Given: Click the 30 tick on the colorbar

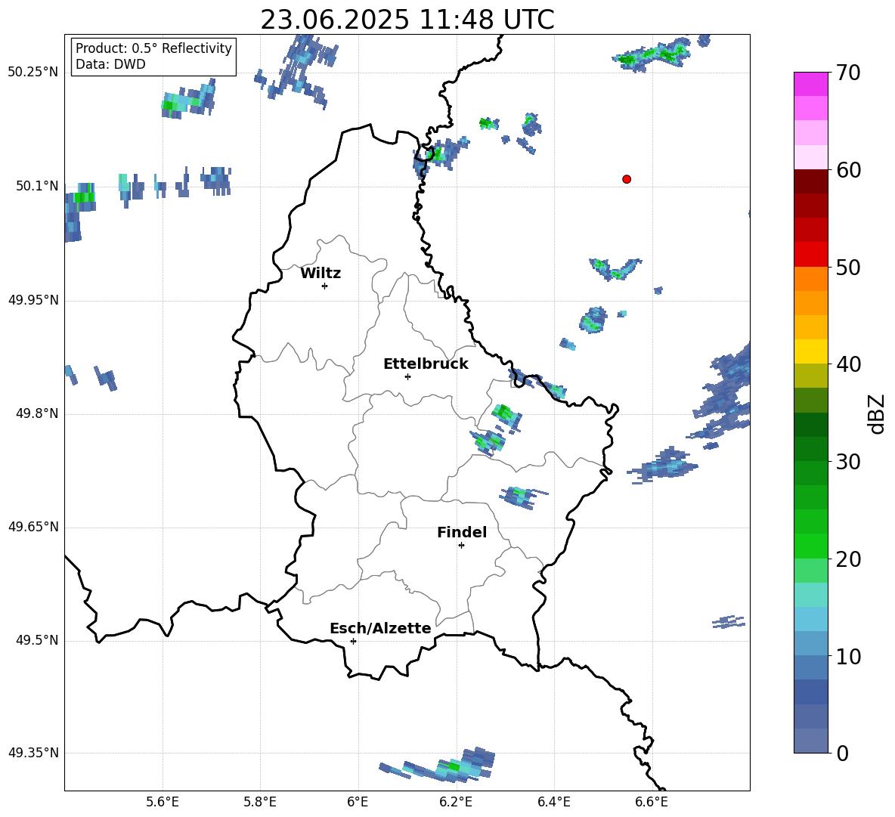Looking at the screenshot, I should (848, 462).
